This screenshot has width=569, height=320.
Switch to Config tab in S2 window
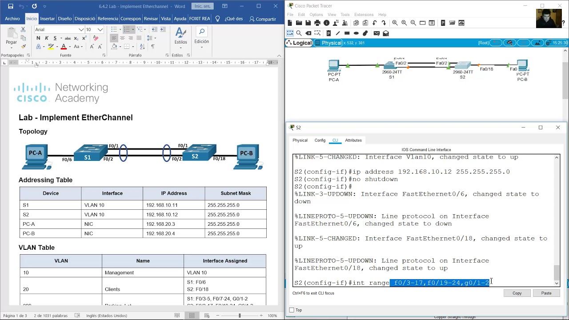click(320, 140)
